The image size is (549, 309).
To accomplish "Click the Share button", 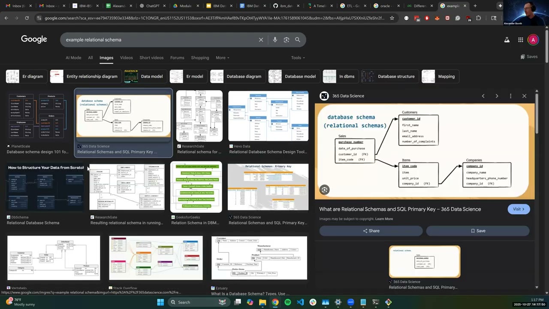I will [x=371, y=230].
